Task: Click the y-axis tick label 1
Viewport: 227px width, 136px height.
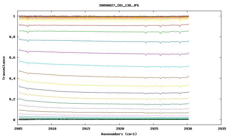Action: (x=14, y=16)
